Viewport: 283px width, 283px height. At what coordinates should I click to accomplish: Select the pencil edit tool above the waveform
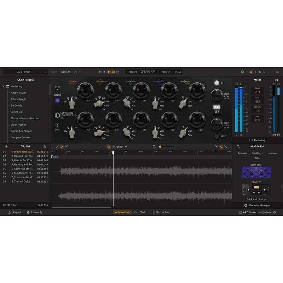(57, 146)
